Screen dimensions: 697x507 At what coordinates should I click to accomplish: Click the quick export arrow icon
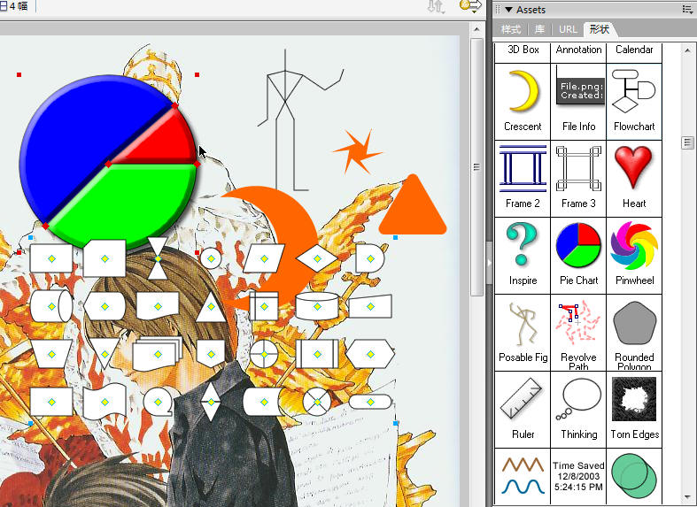point(471,6)
